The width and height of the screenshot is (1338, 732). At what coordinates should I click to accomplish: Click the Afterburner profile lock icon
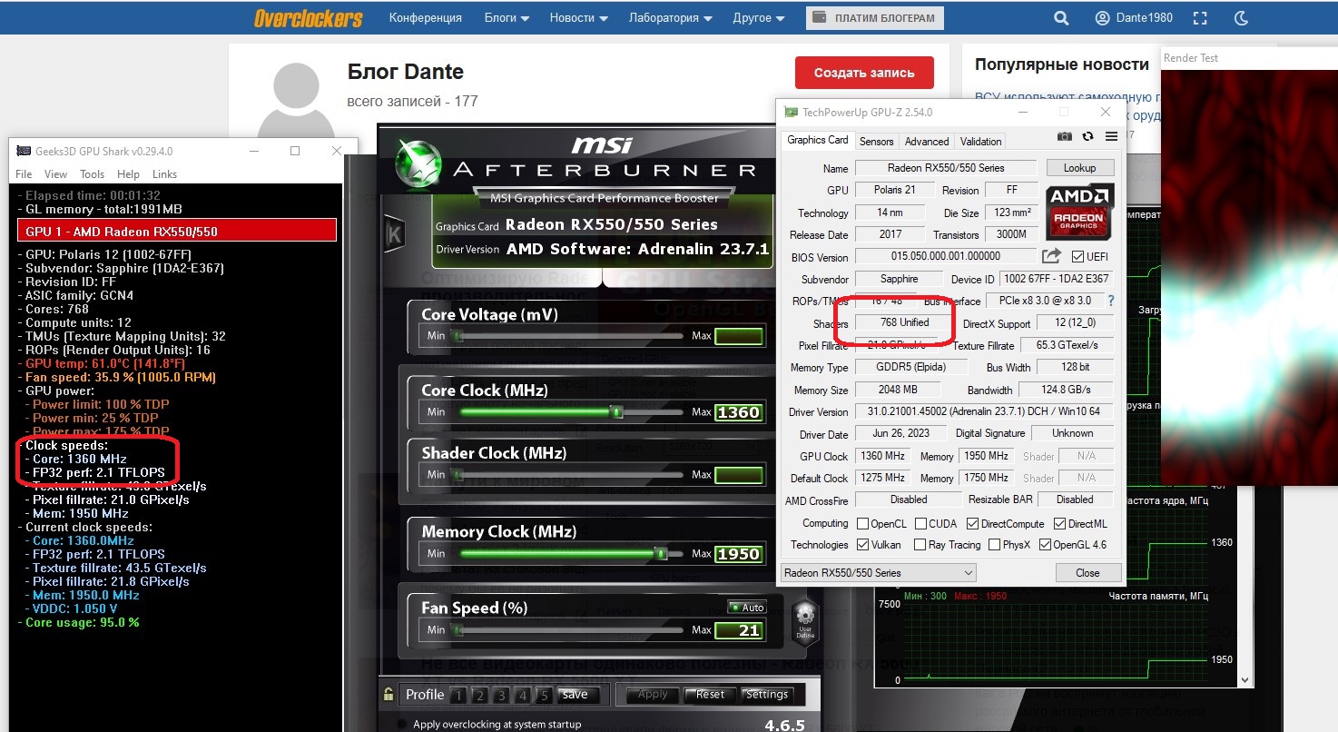(389, 695)
